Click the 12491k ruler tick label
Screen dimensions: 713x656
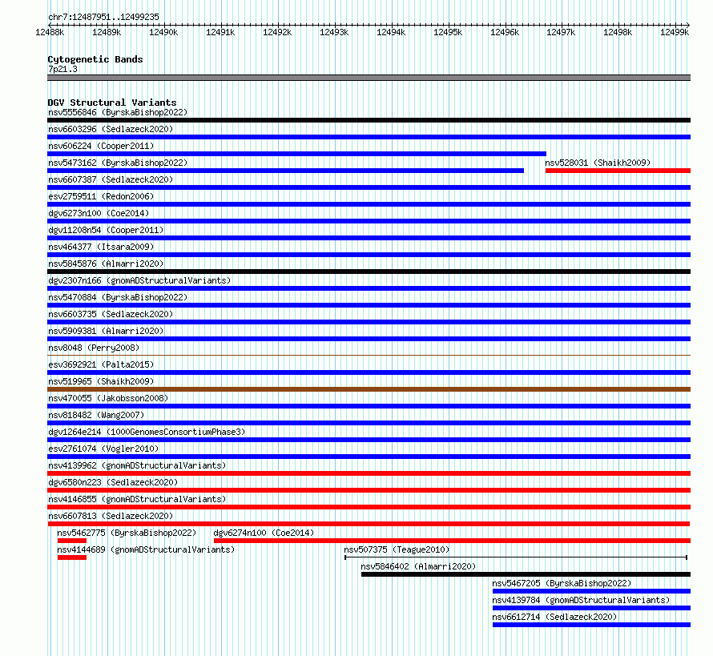click(220, 32)
